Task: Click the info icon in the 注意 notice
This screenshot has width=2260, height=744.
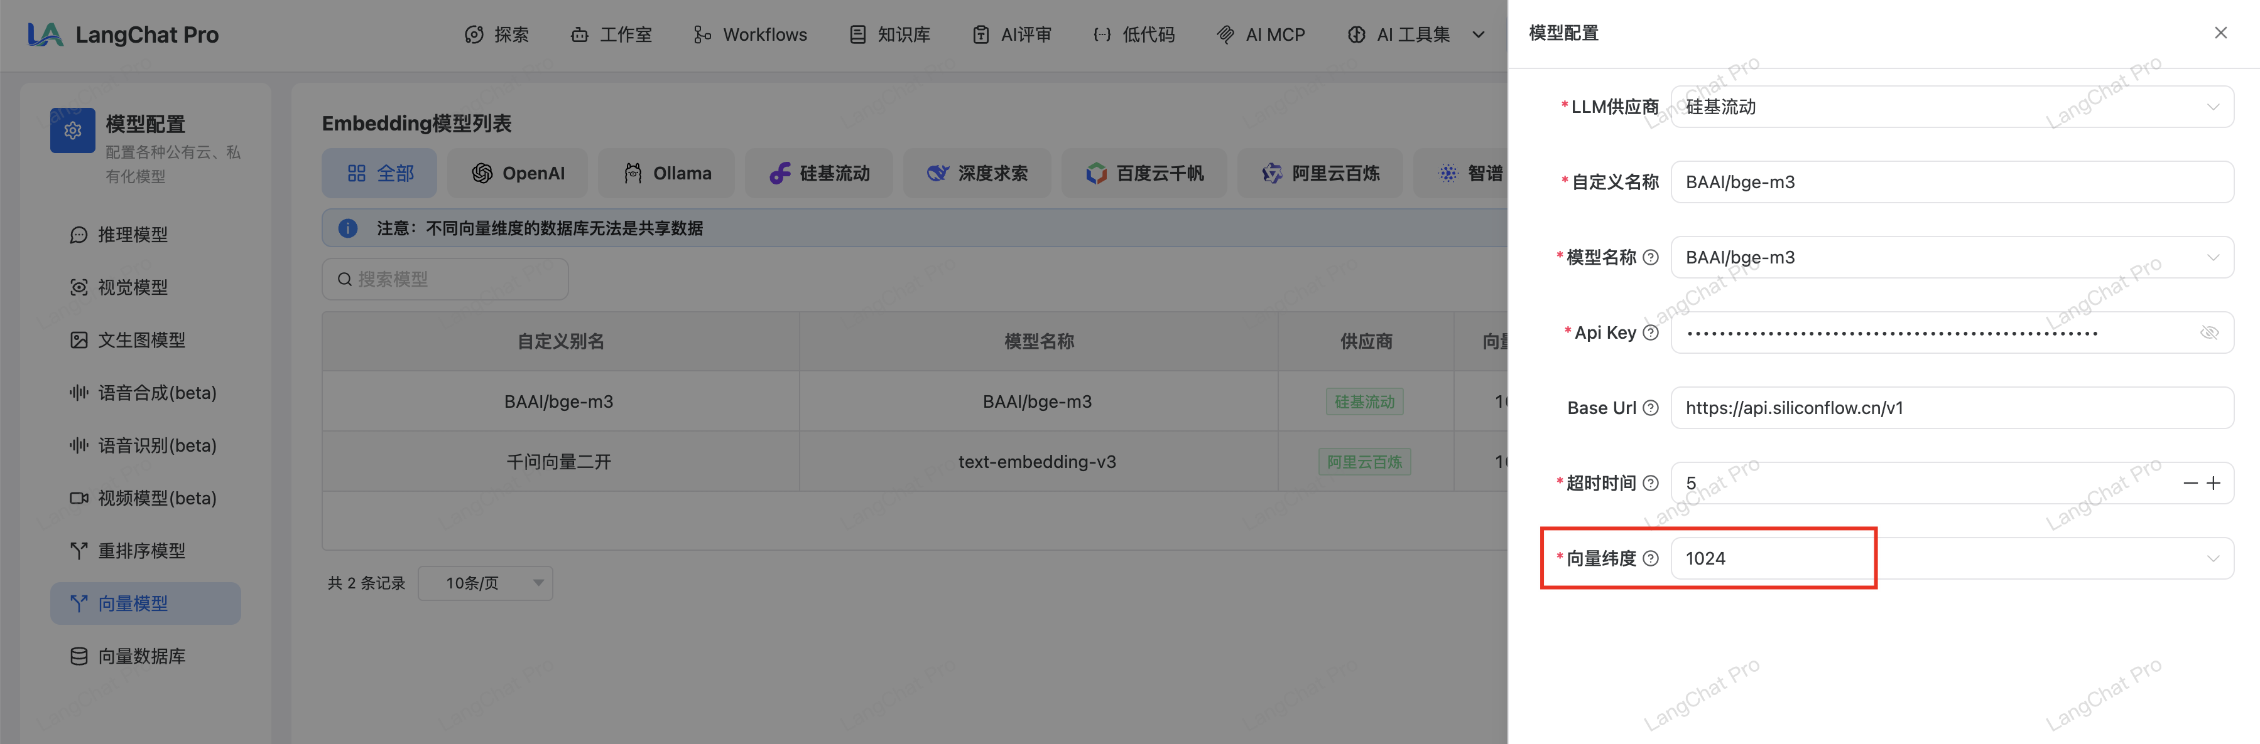Action: click(349, 229)
